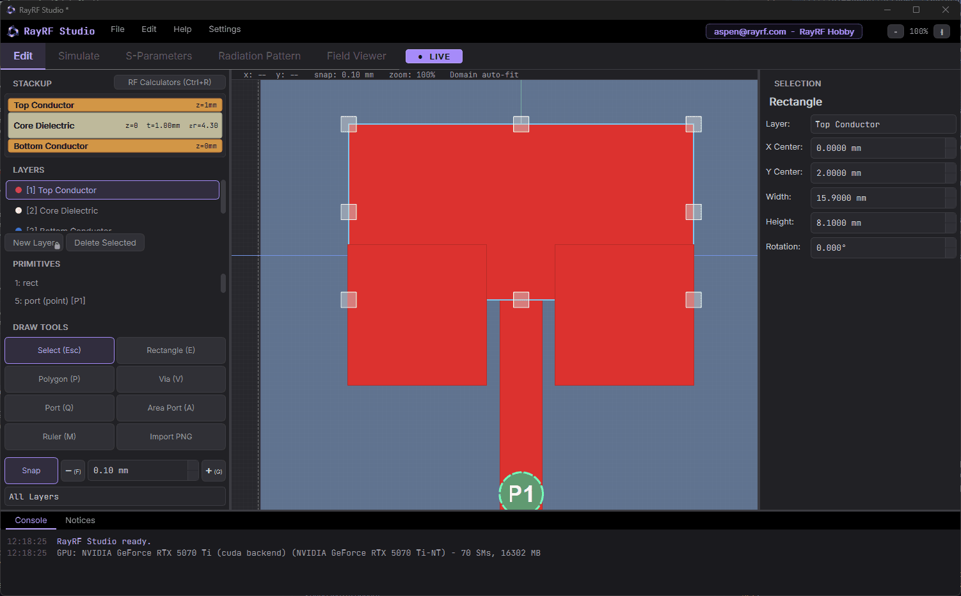Click the zoom out minus button

[896, 31]
